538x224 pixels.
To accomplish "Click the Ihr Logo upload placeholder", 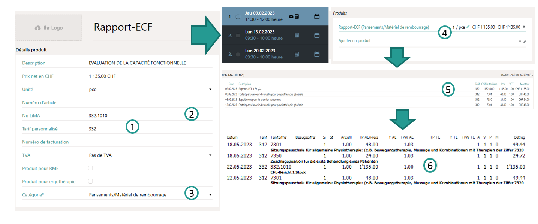I will tap(48, 28).
